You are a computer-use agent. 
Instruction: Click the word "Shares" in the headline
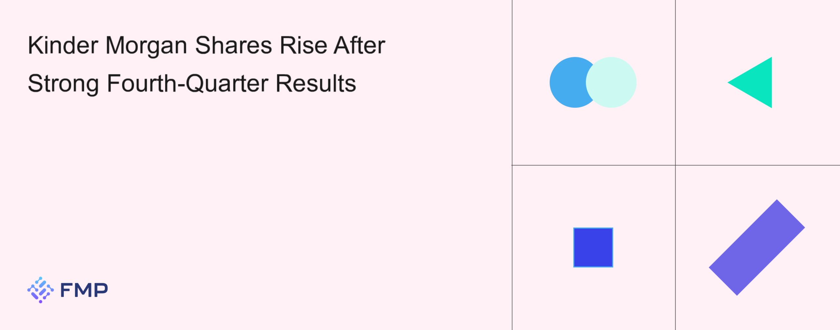pos(233,45)
